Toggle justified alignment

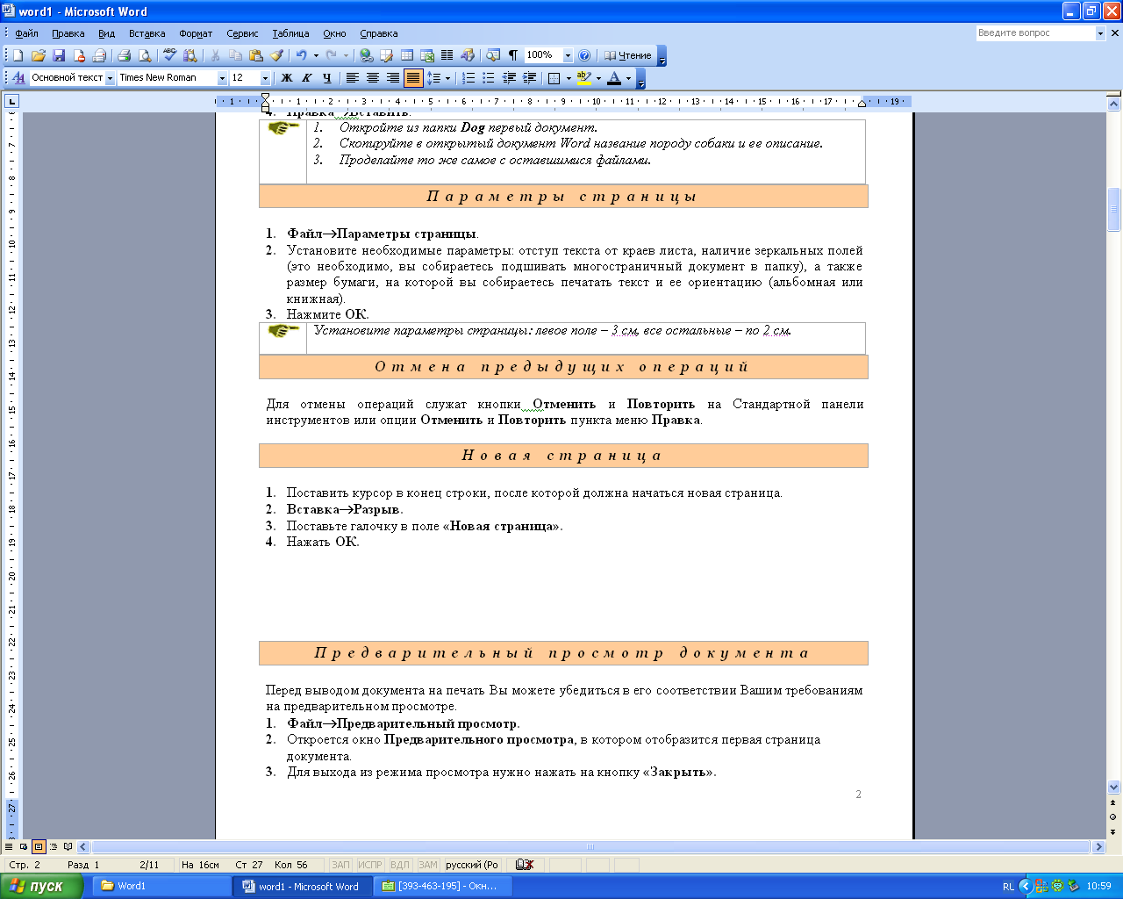pyautogui.click(x=413, y=78)
